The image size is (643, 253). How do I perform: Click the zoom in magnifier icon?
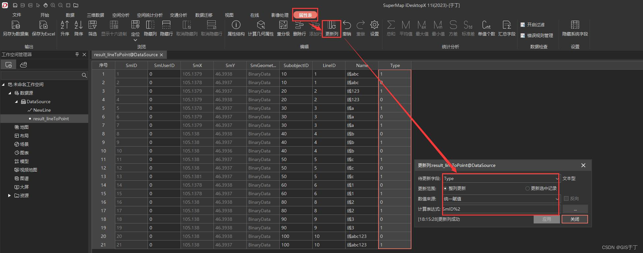coord(53,5)
